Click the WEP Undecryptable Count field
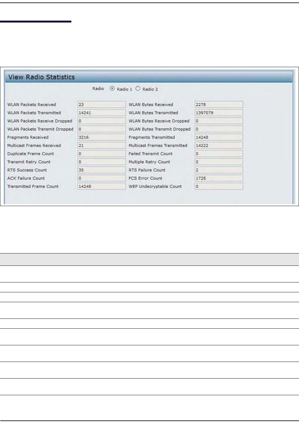The width and height of the screenshot is (299, 426). click(219, 186)
